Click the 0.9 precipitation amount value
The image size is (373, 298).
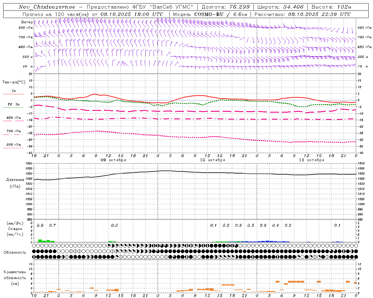click(x=40, y=226)
